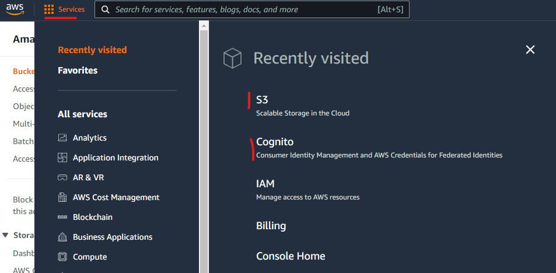This screenshot has height=273, width=556.
Task: Click the Recently visited cube icon
Action: [x=232, y=58]
